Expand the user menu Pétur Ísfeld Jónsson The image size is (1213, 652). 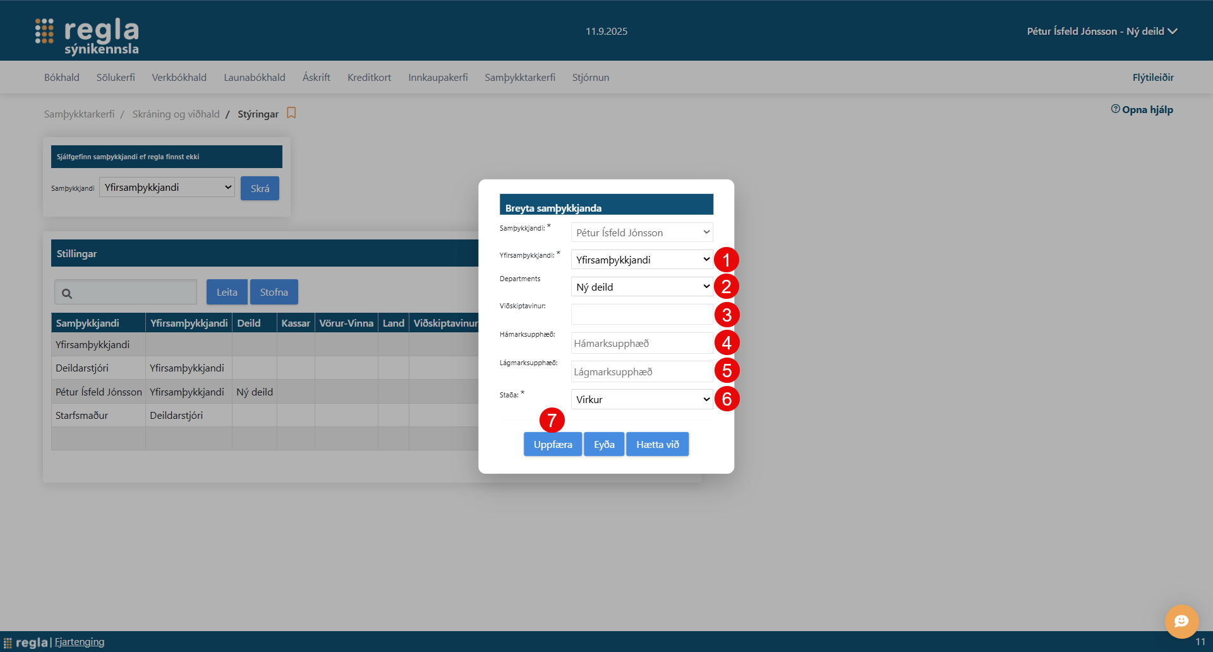pos(1101,31)
